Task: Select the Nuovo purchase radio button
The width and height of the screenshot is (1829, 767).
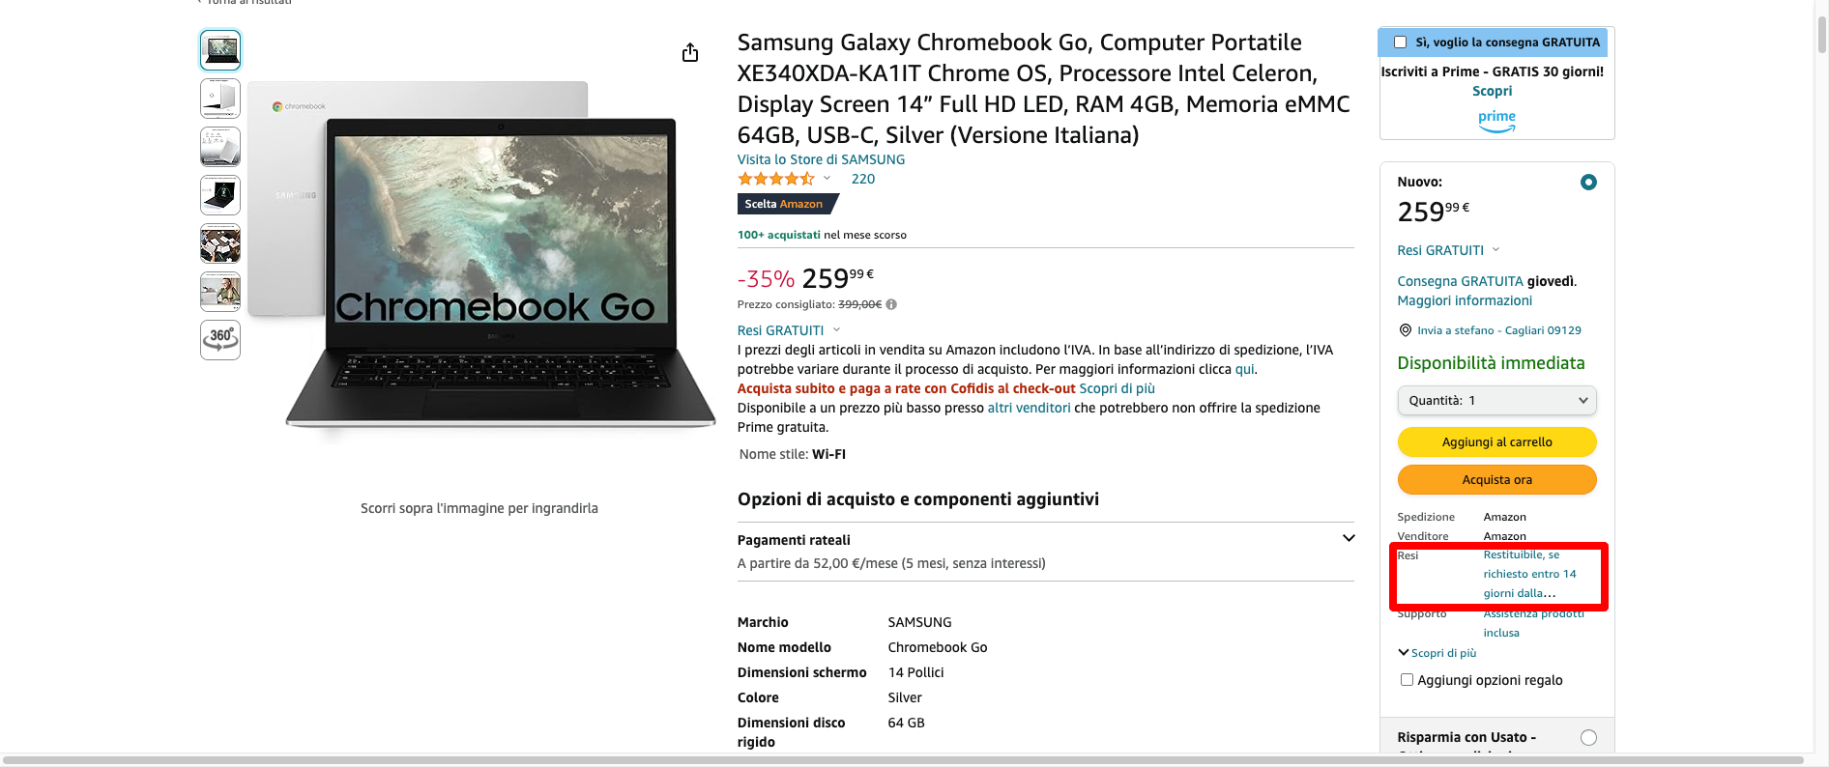Action: click(x=1587, y=182)
